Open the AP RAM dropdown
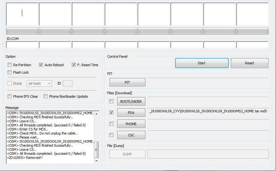The image size is (276, 171). click(x=39, y=84)
